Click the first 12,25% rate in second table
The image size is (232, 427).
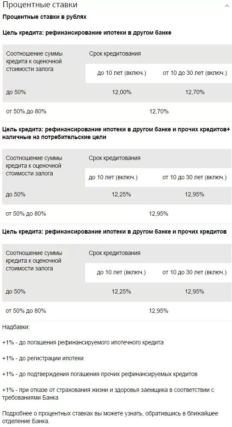[121, 194]
